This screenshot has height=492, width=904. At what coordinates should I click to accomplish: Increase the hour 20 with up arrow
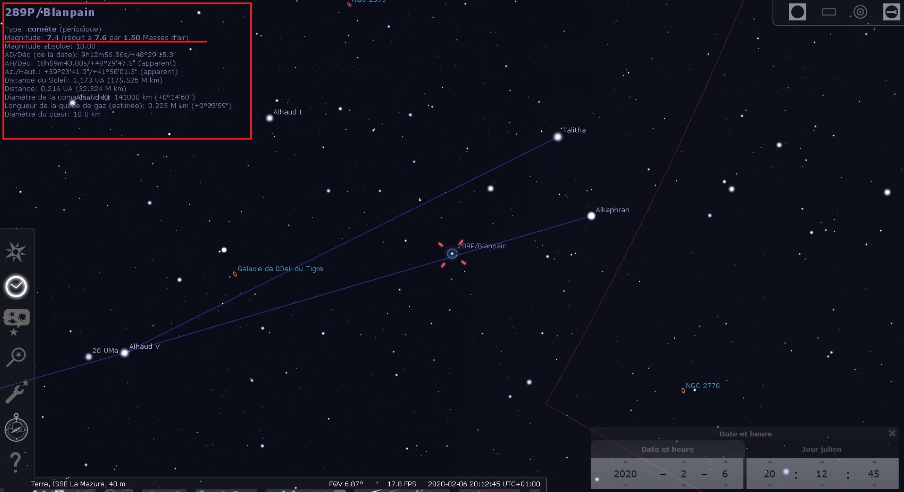(770, 462)
